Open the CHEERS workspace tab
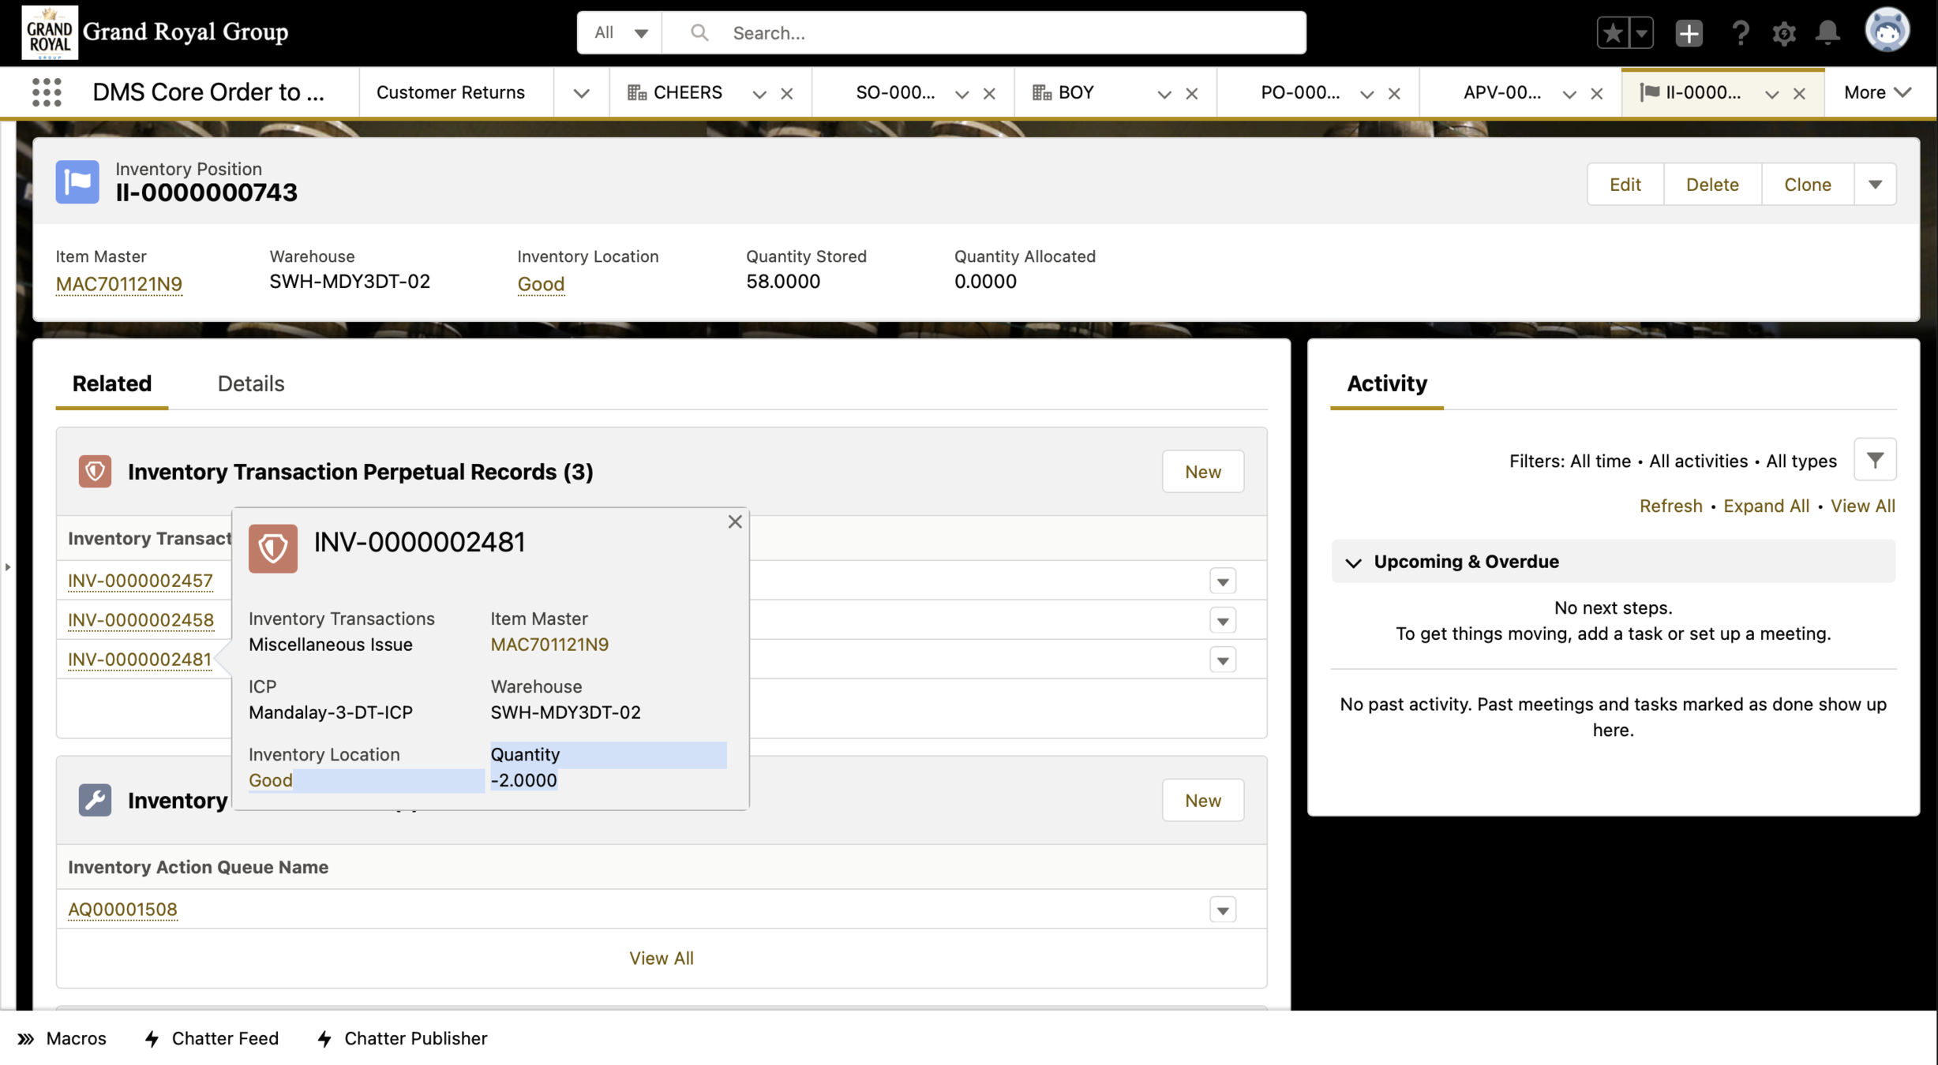 pyautogui.click(x=687, y=92)
